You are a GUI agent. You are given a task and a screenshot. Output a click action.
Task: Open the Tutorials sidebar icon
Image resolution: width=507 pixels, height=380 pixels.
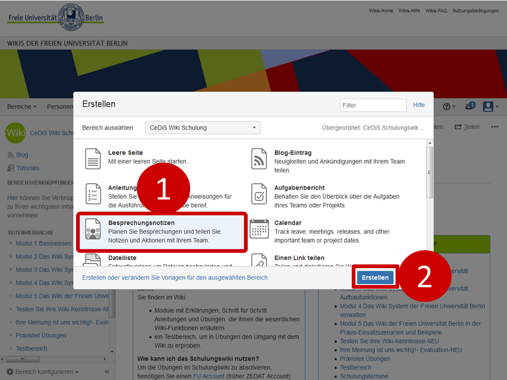pyautogui.click(x=11, y=168)
